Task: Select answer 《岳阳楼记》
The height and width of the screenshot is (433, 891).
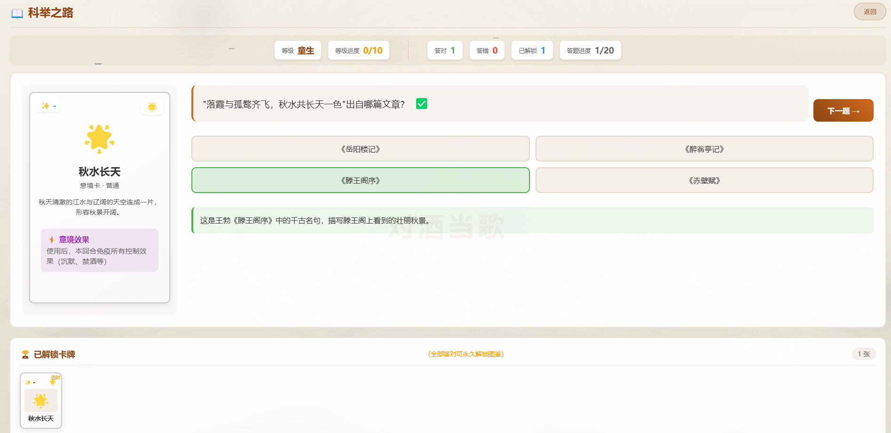Action: click(360, 149)
